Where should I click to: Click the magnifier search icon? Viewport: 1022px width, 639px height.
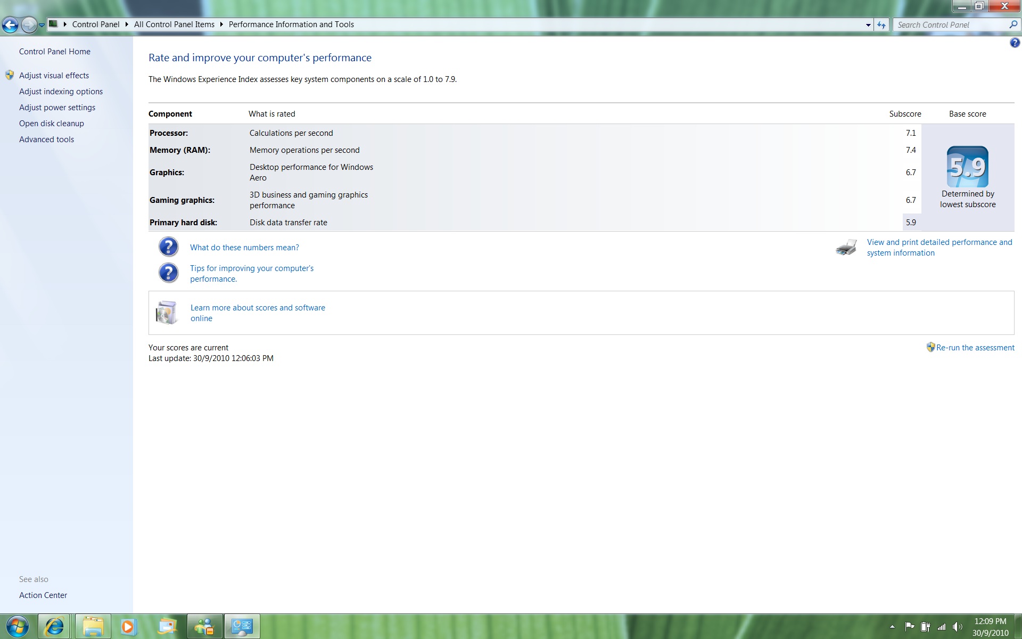1013,24
